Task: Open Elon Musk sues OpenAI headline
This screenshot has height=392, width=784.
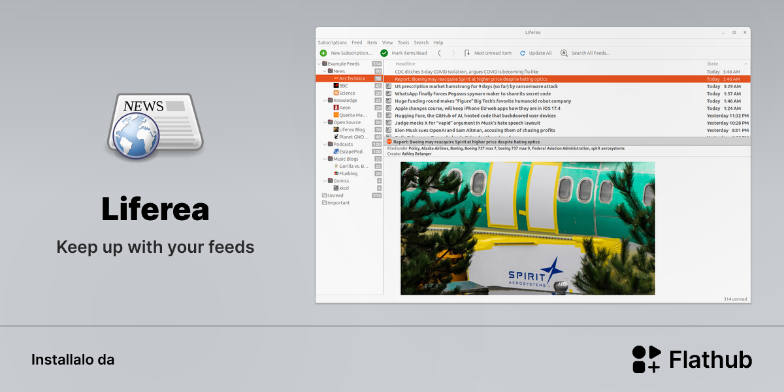Action: [475, 131]
